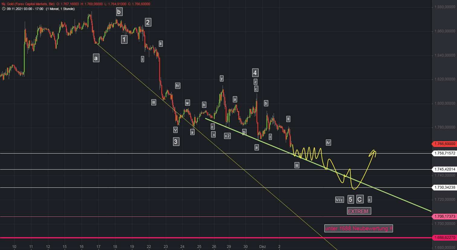Select the large C wave label beside 5
The image size is (457, 250).
pyautogui.click(x=360, y=199)
